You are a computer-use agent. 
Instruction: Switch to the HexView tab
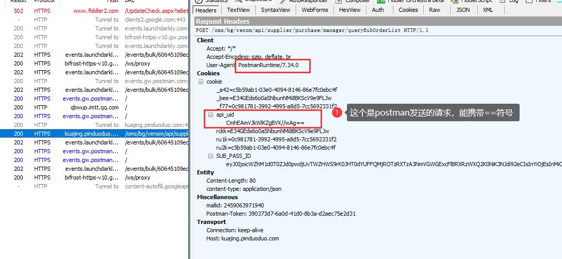[350, 10]
